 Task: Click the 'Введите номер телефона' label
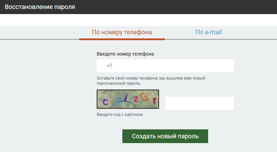pyautogui.click(x=125, y=54)
